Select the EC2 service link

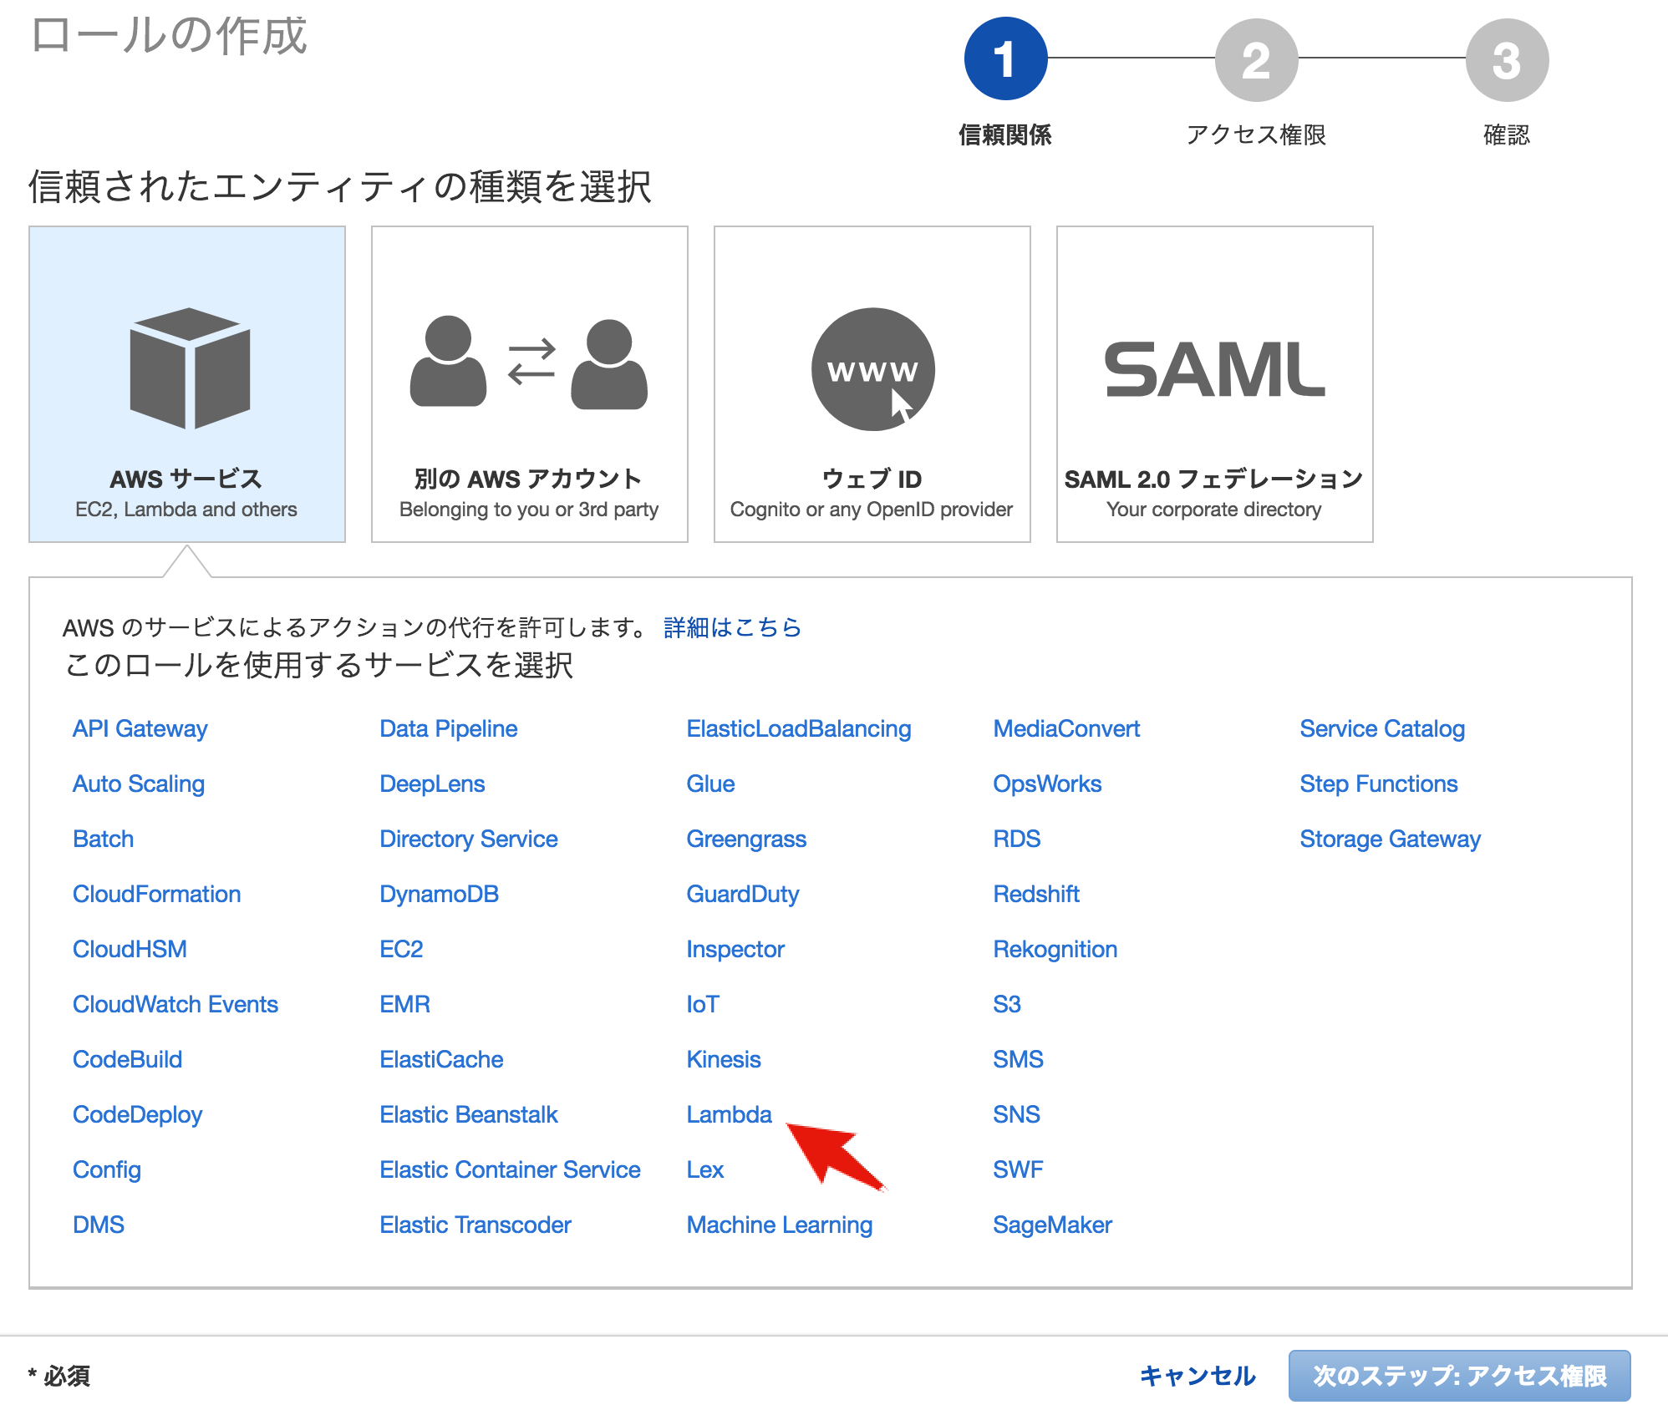coord(401,949)
